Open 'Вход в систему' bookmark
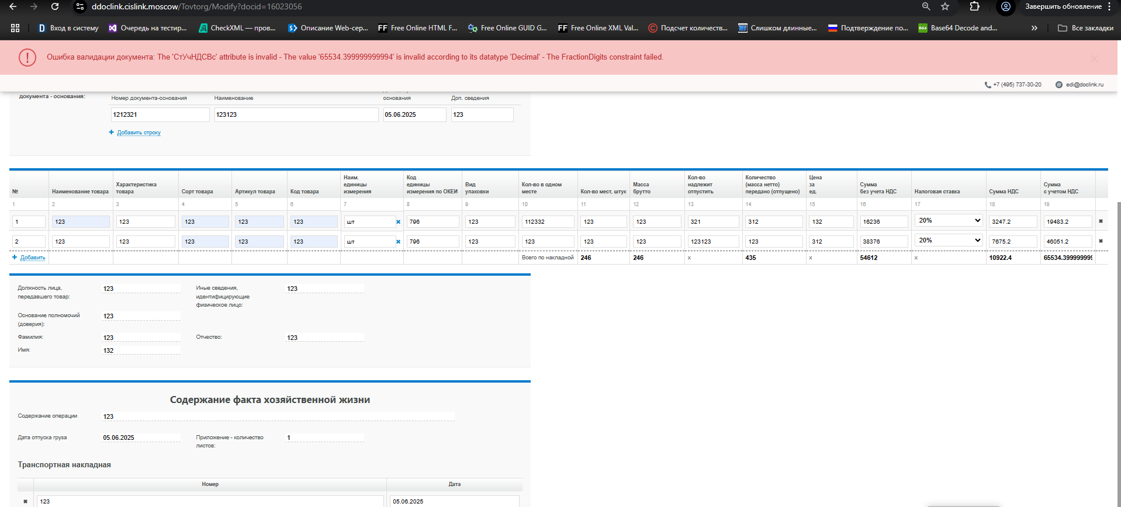Screen dimensions: 1121x507 [x=68, y=27]
